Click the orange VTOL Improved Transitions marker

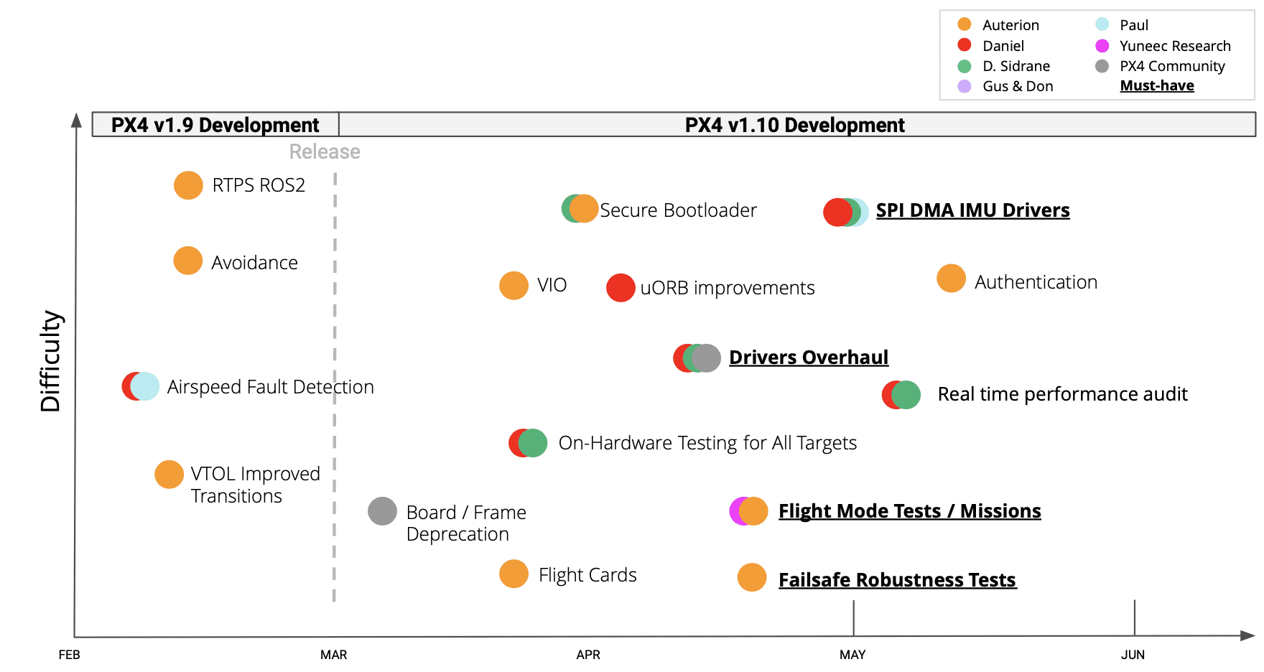tap(169, 475)
